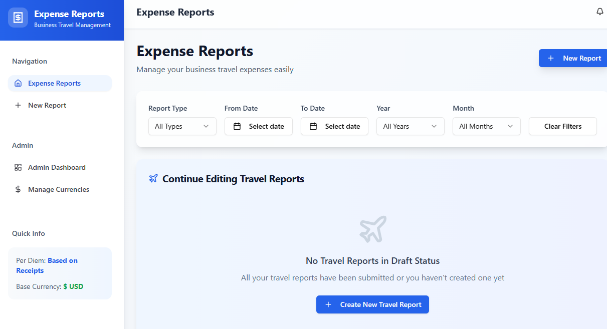Click the chevron arrow in All Months

coord(510,126)
